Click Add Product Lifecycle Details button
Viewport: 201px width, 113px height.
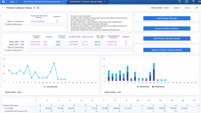[x=167, y=38]
